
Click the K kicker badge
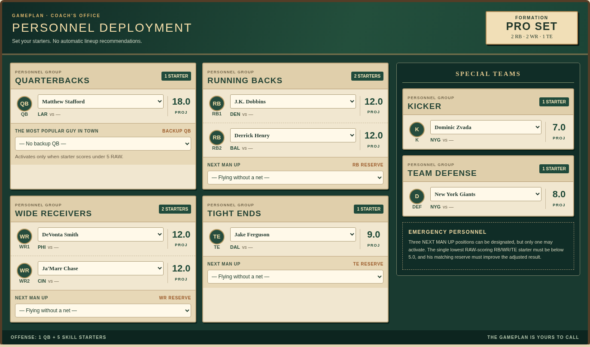(417, 130)
